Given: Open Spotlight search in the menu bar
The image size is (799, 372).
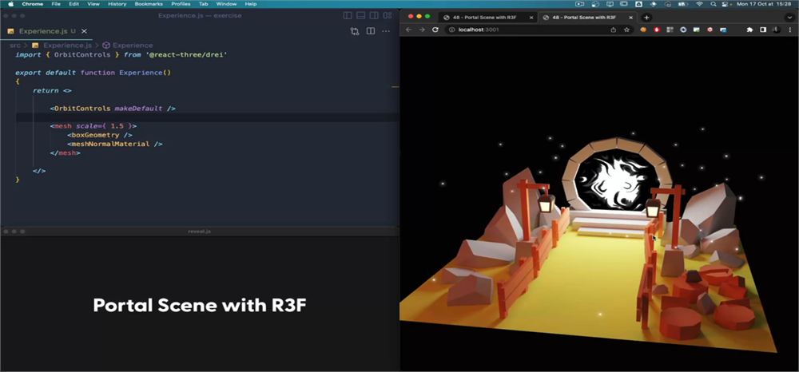Looking at the screenshot, I should click(x=713, y=4).
